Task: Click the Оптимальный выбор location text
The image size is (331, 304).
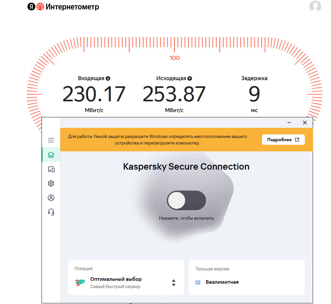Action: tap(116, 279)
